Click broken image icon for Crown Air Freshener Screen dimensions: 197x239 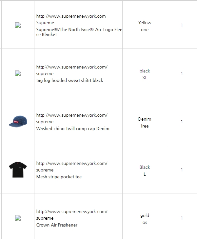18,218
